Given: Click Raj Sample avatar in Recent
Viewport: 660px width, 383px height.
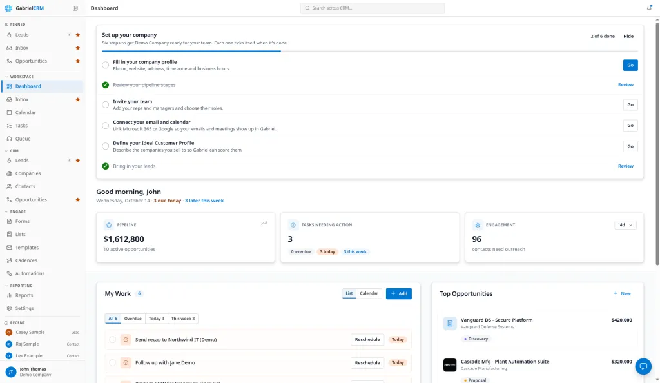Looking at the screenshot, I should pyautogui.click(x=9, y=344).
